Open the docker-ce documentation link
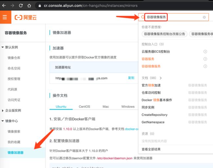 [x=131, y=129]
